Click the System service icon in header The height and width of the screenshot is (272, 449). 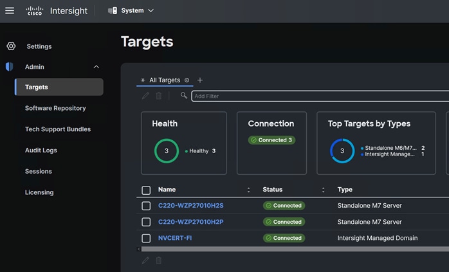113,11
